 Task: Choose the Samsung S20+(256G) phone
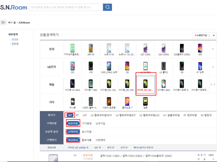(164, 50)
